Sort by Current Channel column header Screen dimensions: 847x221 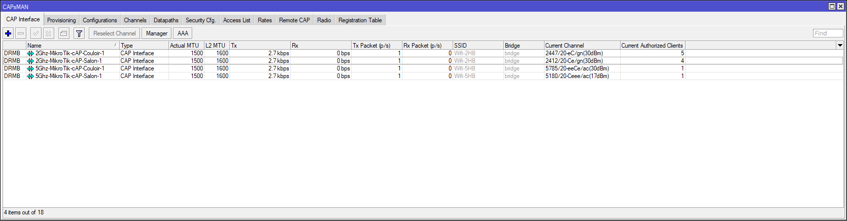pos(582,45)
